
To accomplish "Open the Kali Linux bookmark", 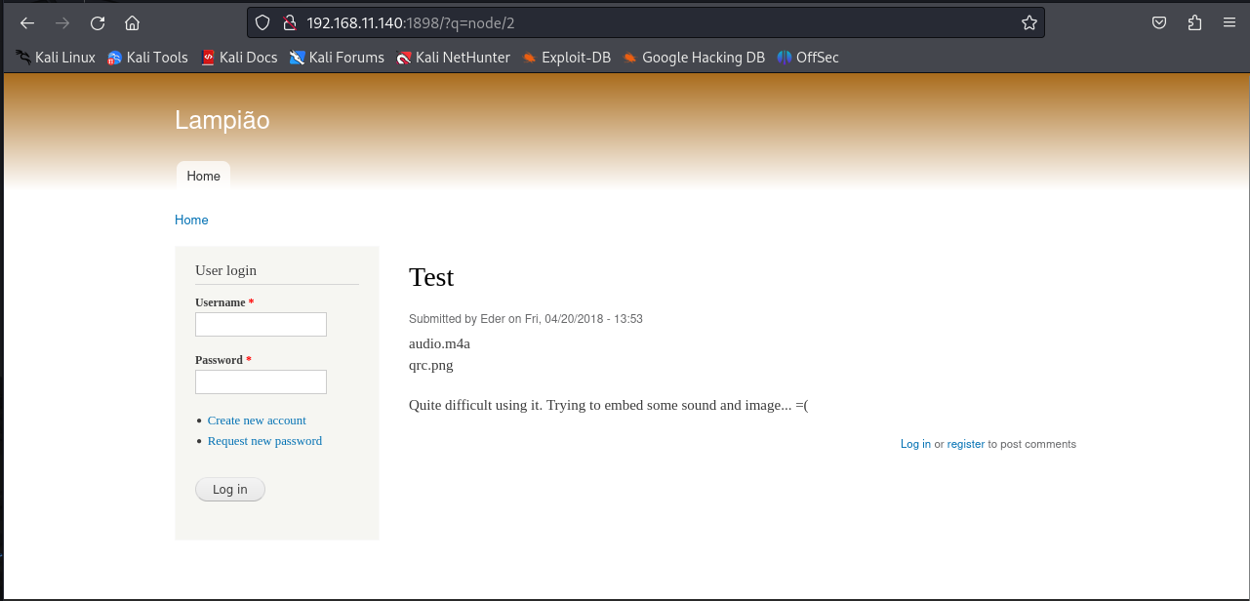I will click(56, 58).
